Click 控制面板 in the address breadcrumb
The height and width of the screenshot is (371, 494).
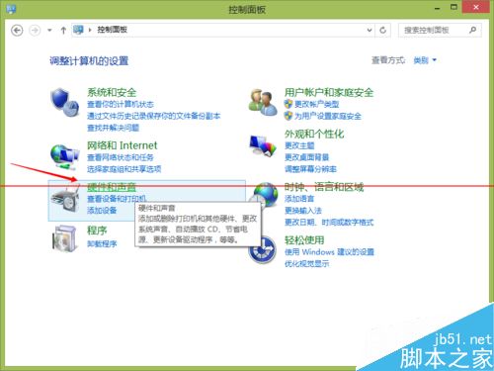(113, 30)
